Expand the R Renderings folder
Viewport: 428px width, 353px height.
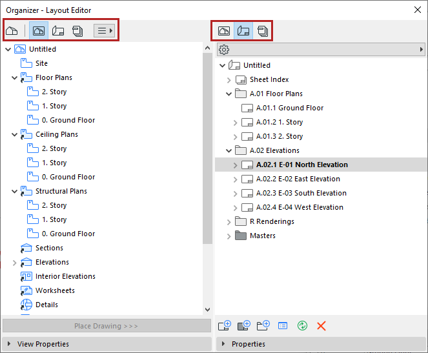229,222
